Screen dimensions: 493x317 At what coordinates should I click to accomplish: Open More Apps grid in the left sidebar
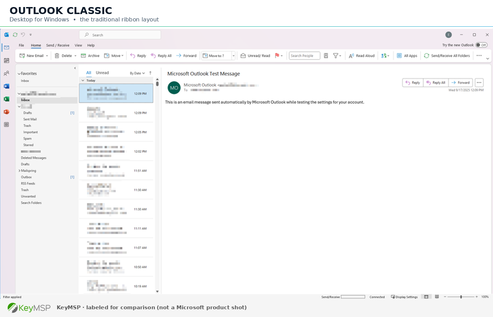(6, 124)
